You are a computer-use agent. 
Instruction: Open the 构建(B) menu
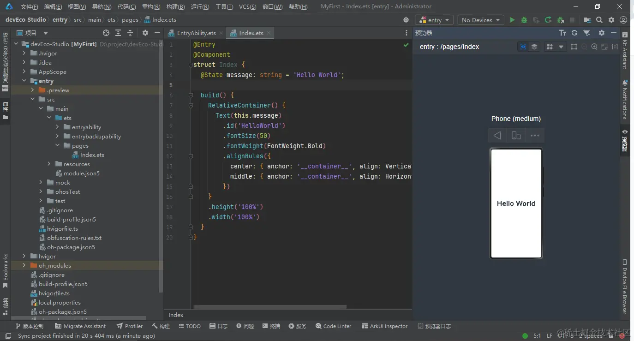[175, 6]
